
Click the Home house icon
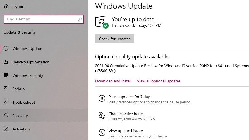pyautogui.click(x=6, y=6)
